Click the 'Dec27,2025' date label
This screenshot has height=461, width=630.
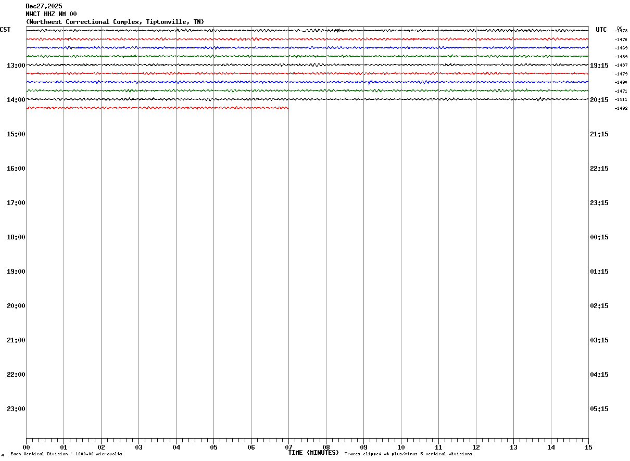pyautogui.click(x=44, y=6)
